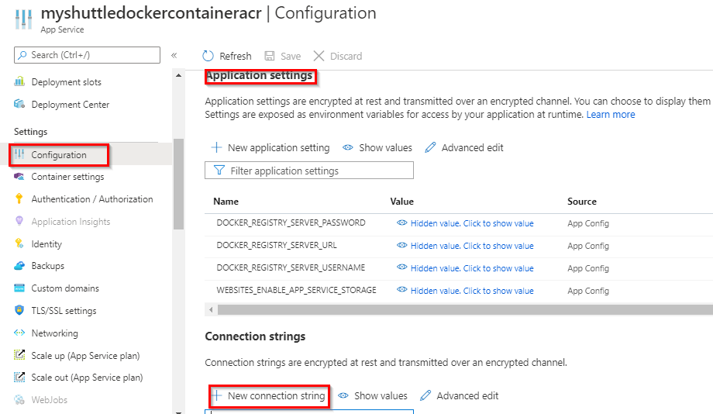Go to Identity settings
Screen dimensions: 713x414
click(46, 244)
